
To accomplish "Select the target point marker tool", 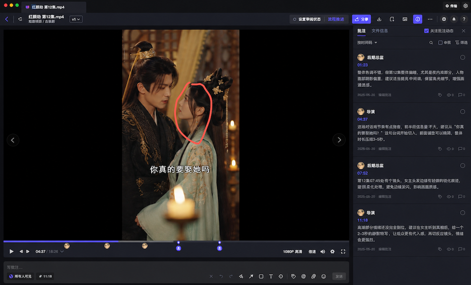I will tap(281, 277).
